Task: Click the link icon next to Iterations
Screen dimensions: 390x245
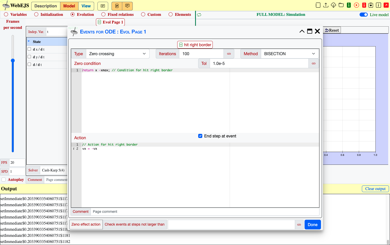Action: tap(229, 54)
